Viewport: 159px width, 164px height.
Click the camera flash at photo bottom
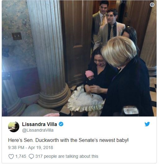(131, 111)
